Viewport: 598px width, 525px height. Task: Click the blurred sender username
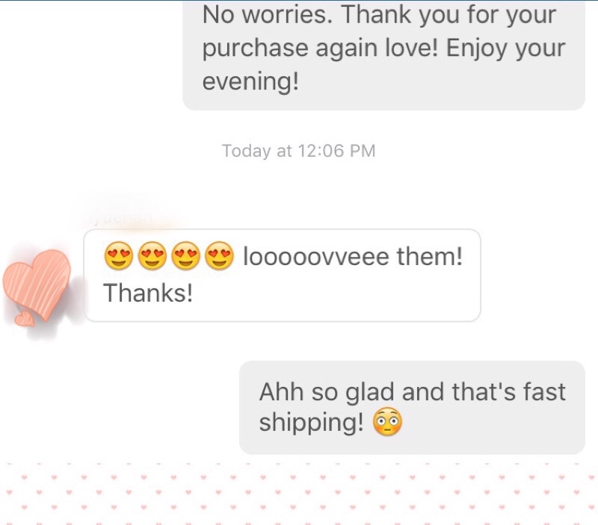pyautogui.click(x=122, y=219)
